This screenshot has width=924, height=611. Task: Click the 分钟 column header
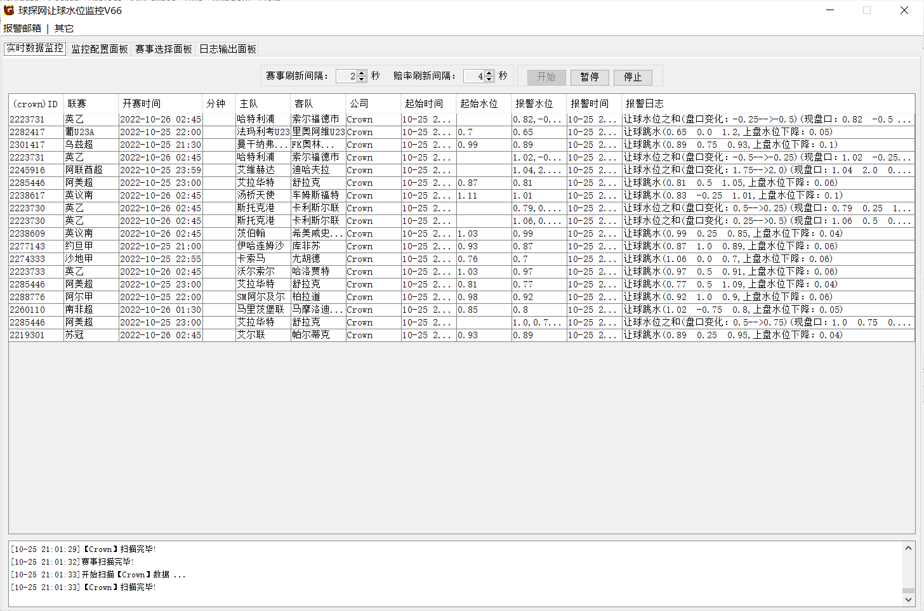coord(219,103)
